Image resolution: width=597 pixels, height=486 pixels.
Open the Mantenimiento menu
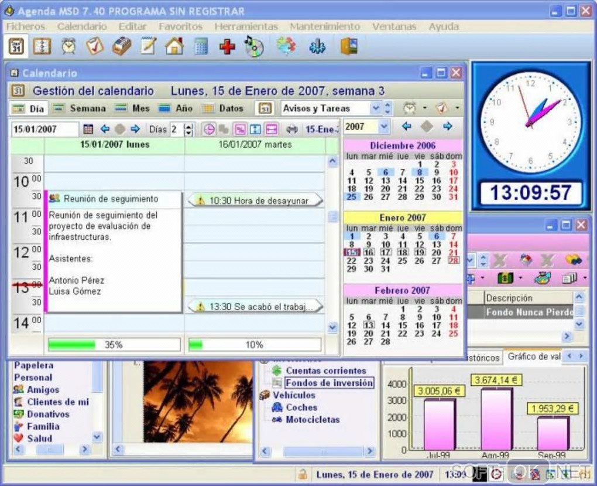[325, 26]
